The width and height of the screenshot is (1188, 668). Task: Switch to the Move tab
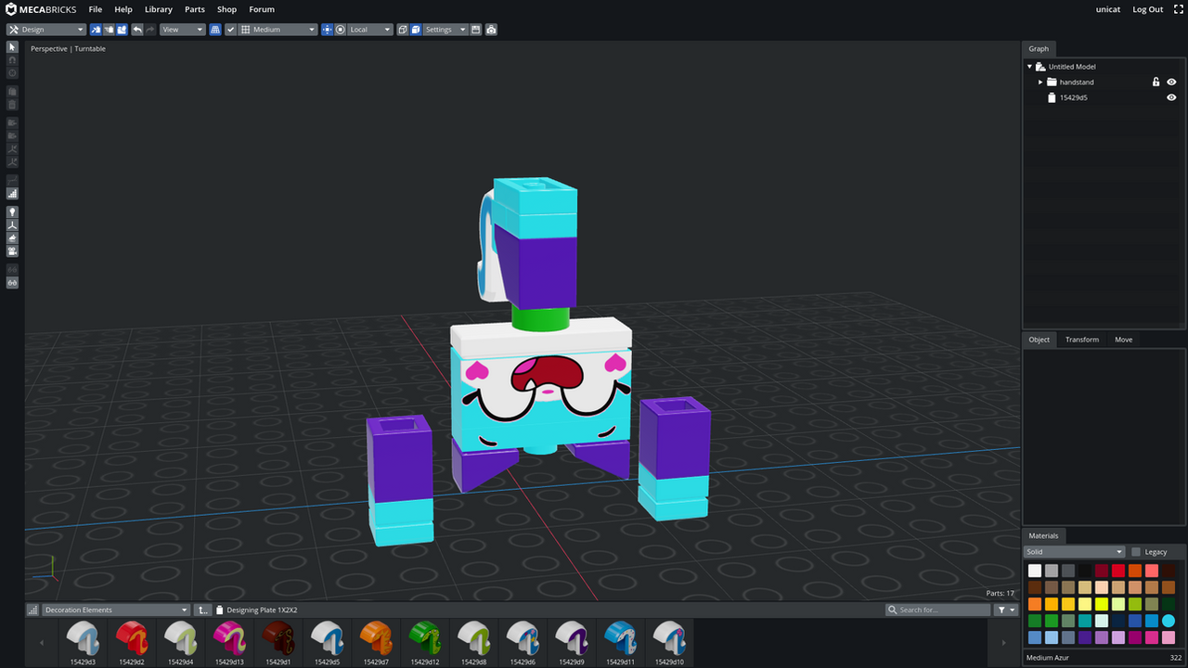tap(1124, 340)
